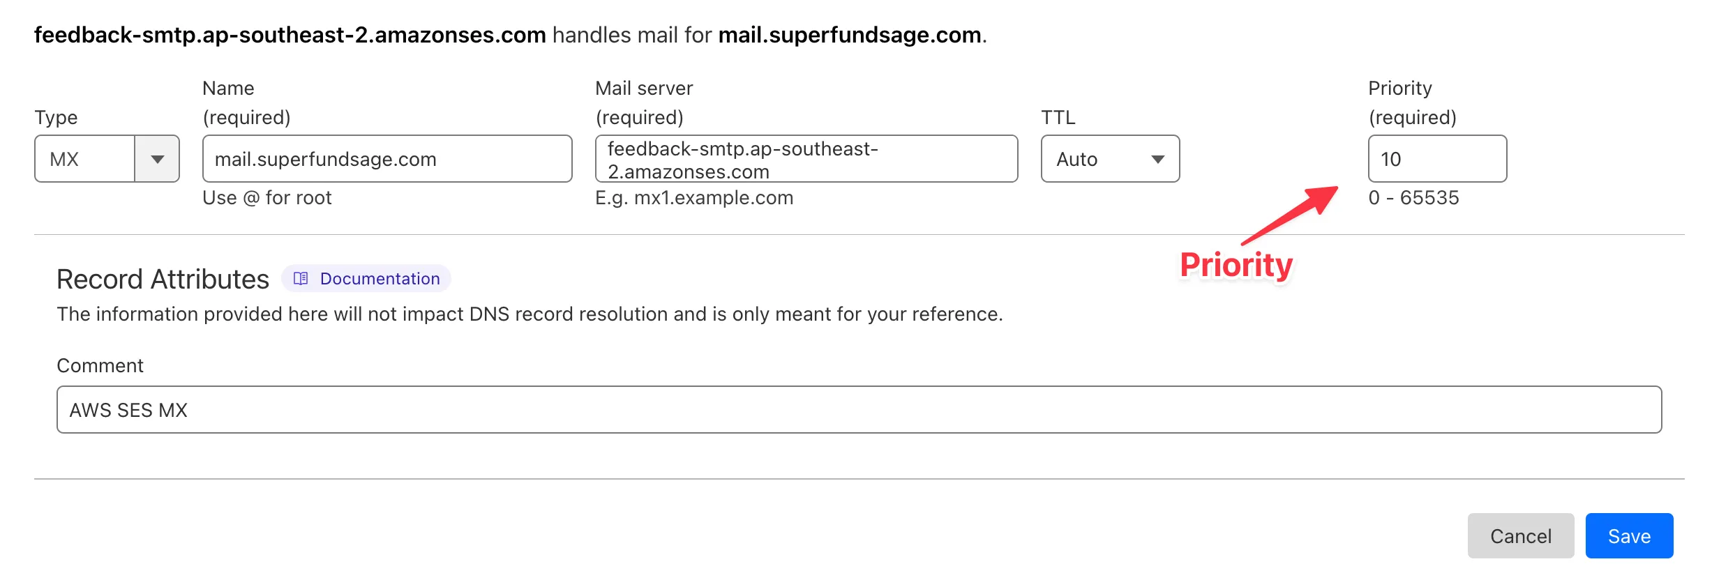The height and width of the screenshot is (580, 1712).
Task: Click the Priority field showing 10
Action: tap(1436, 159)
